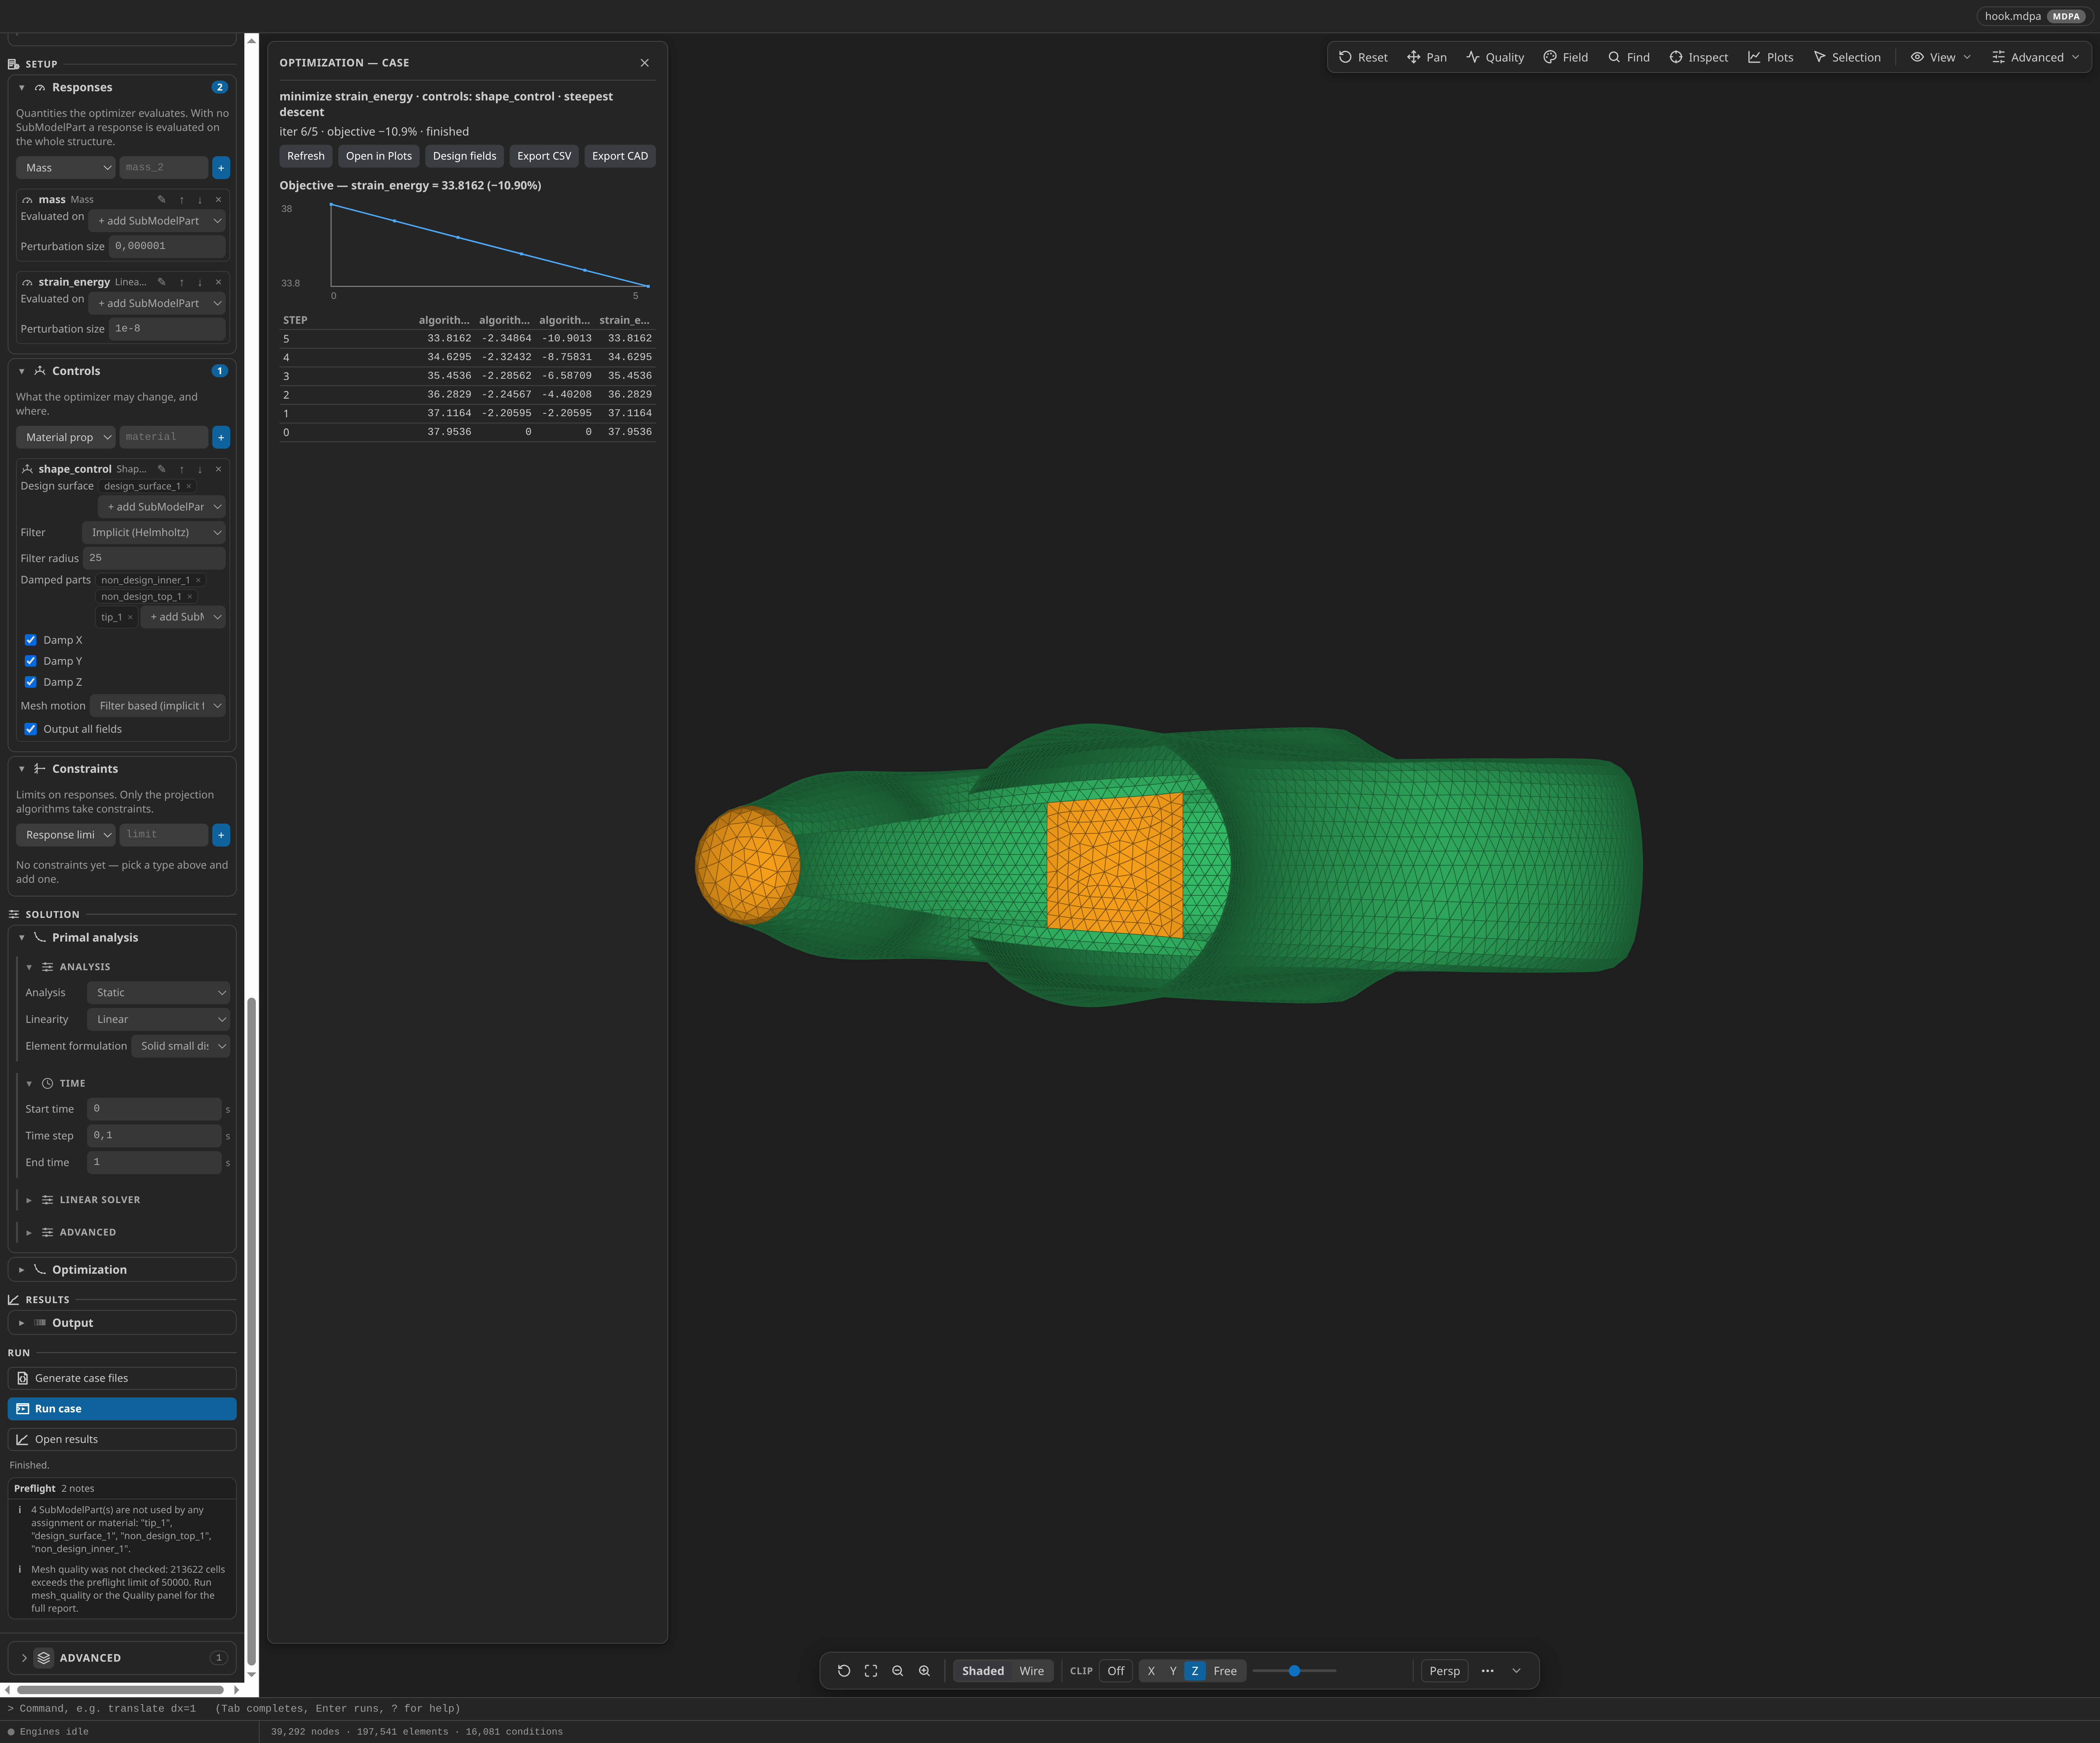Click the Export CSV button
This screenshot has height=1743, width=2100.
[544, 156]
